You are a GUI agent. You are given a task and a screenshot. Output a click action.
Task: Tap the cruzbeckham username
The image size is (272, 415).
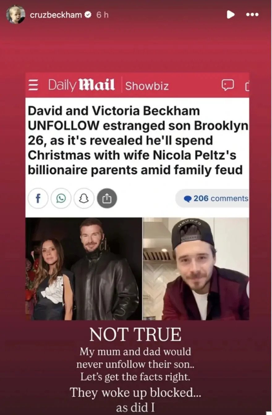point(56,15)
